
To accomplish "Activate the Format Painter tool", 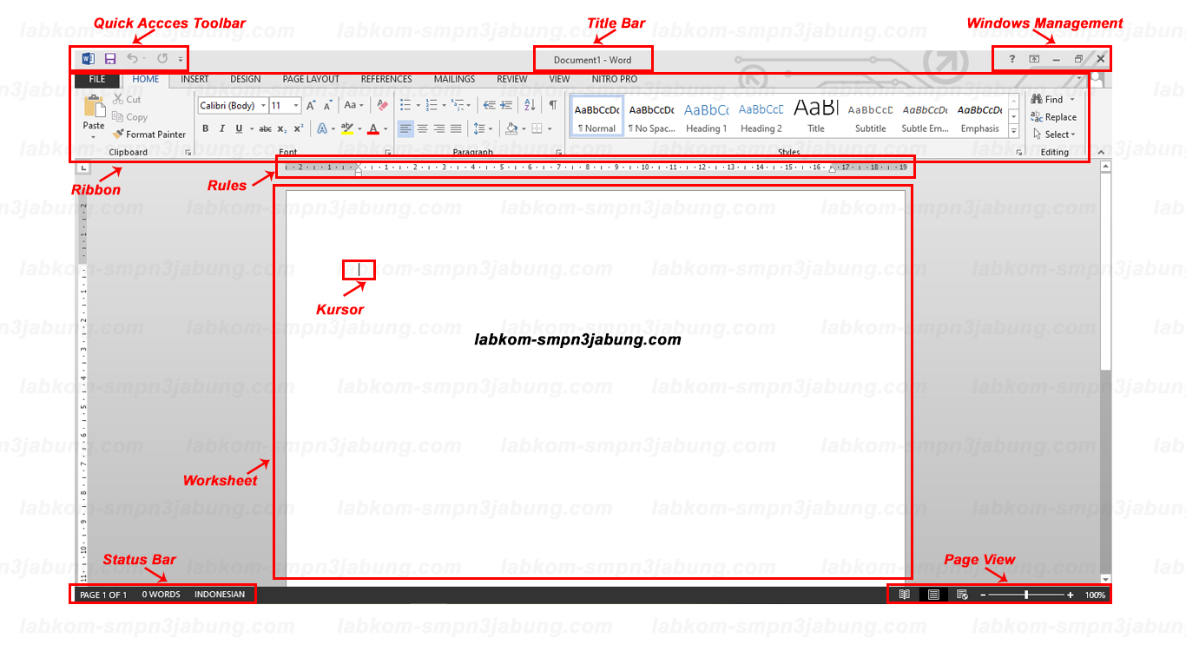I will (x=149, y=135).
